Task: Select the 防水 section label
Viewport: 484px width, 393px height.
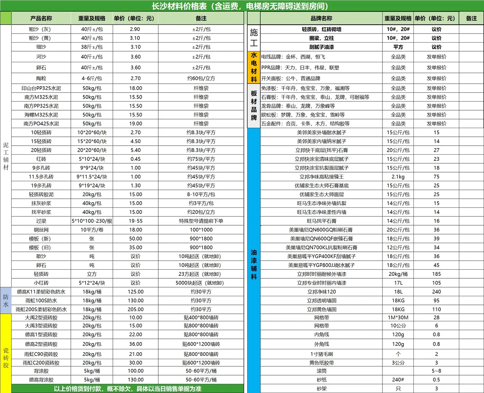Action: [x=6, y=300]
